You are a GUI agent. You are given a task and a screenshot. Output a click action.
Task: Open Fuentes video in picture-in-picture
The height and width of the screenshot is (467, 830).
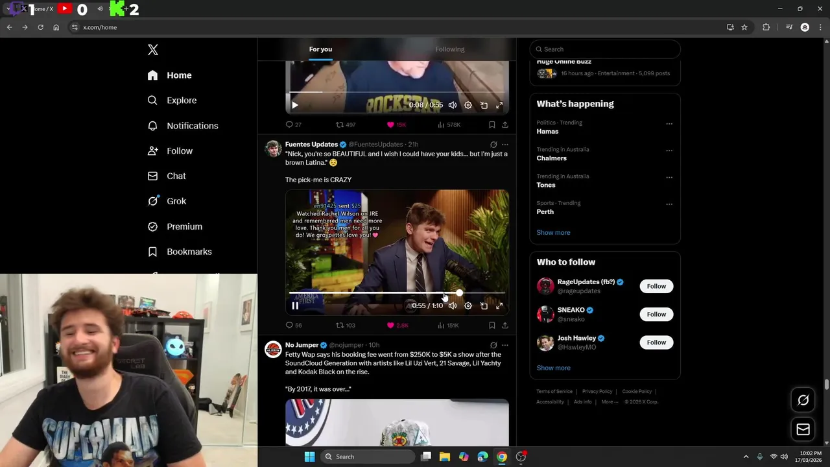click(x=484, y=306)
